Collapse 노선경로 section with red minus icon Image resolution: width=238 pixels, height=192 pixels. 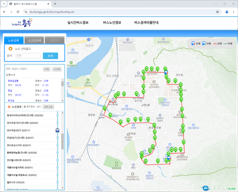9,107
